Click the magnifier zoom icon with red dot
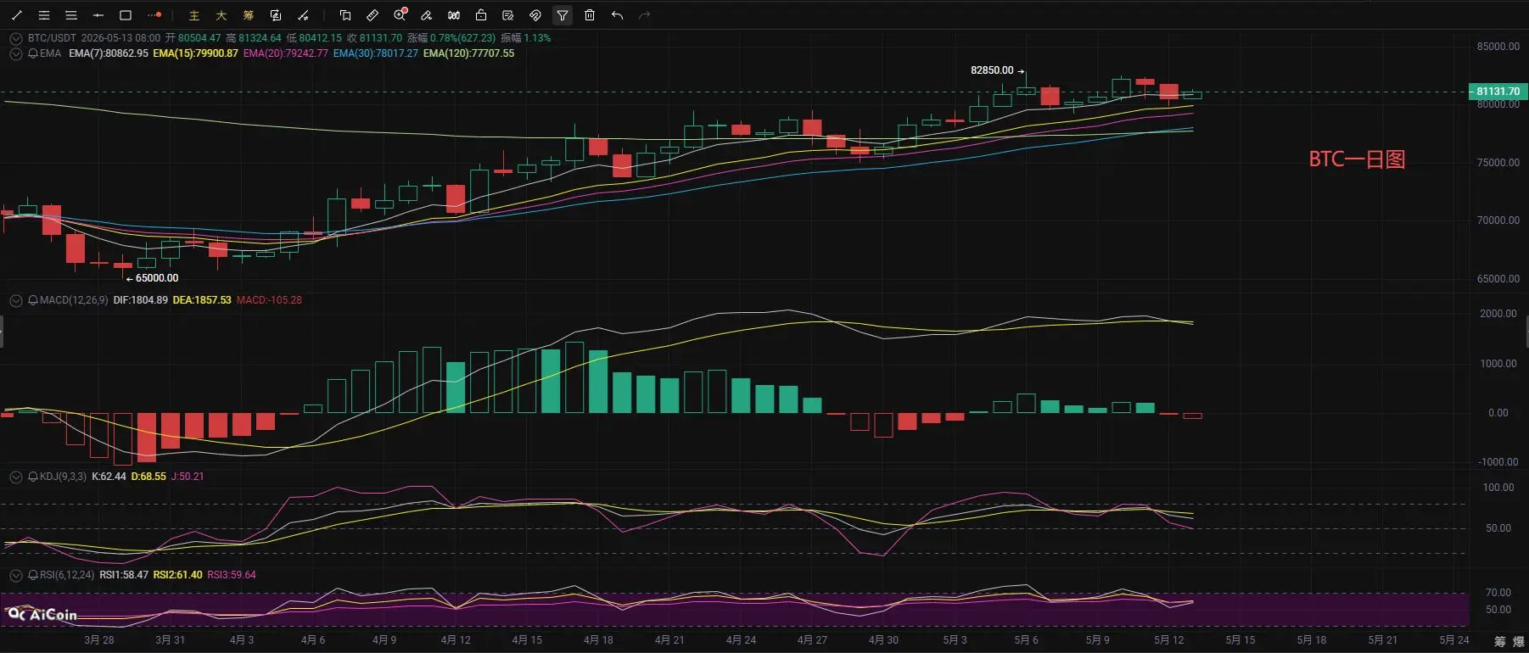 tap(400, 14)
